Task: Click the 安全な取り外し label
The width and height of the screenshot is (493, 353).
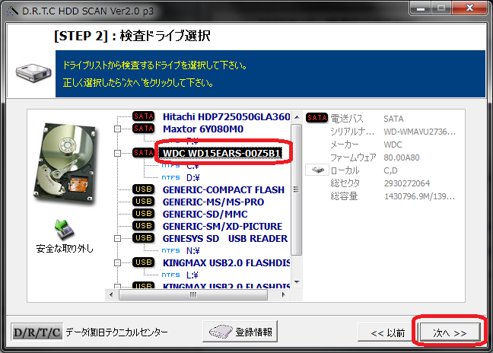Action: tap(65, 249)
